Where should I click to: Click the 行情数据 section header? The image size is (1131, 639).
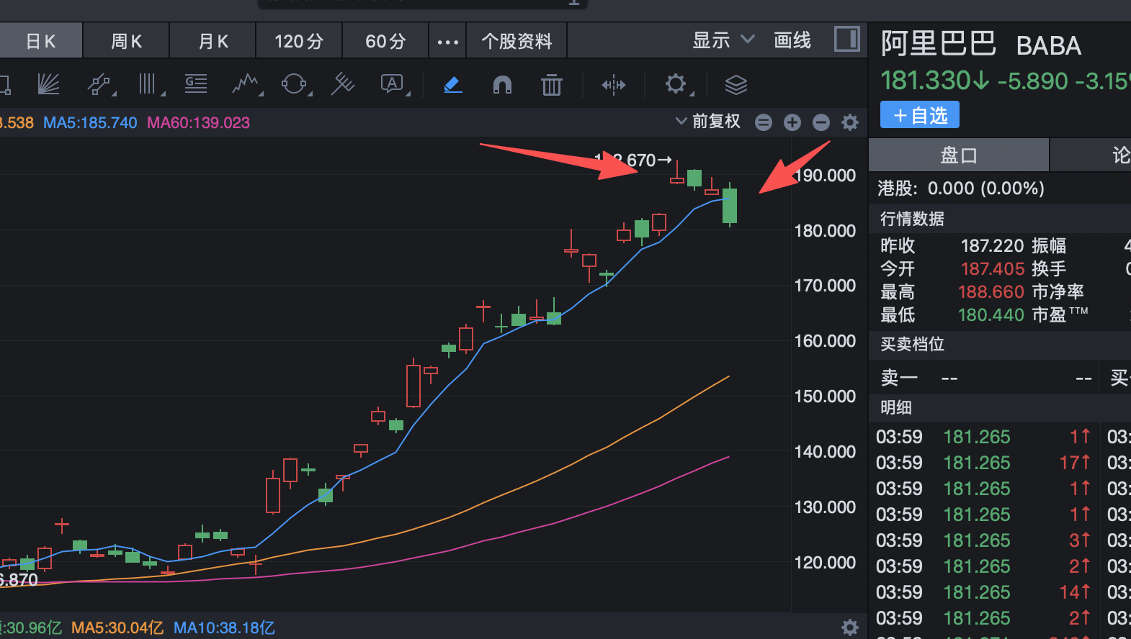pos(912,219)
